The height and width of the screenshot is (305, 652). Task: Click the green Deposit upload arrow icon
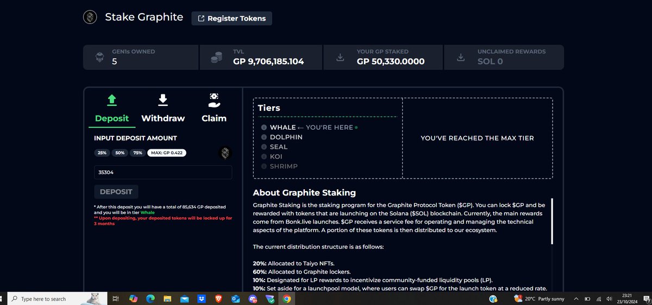(x=112, y=100)
